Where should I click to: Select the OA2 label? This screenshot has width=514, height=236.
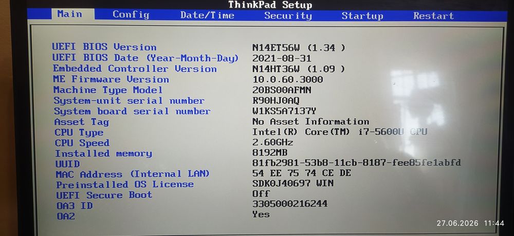coord(66,216)
